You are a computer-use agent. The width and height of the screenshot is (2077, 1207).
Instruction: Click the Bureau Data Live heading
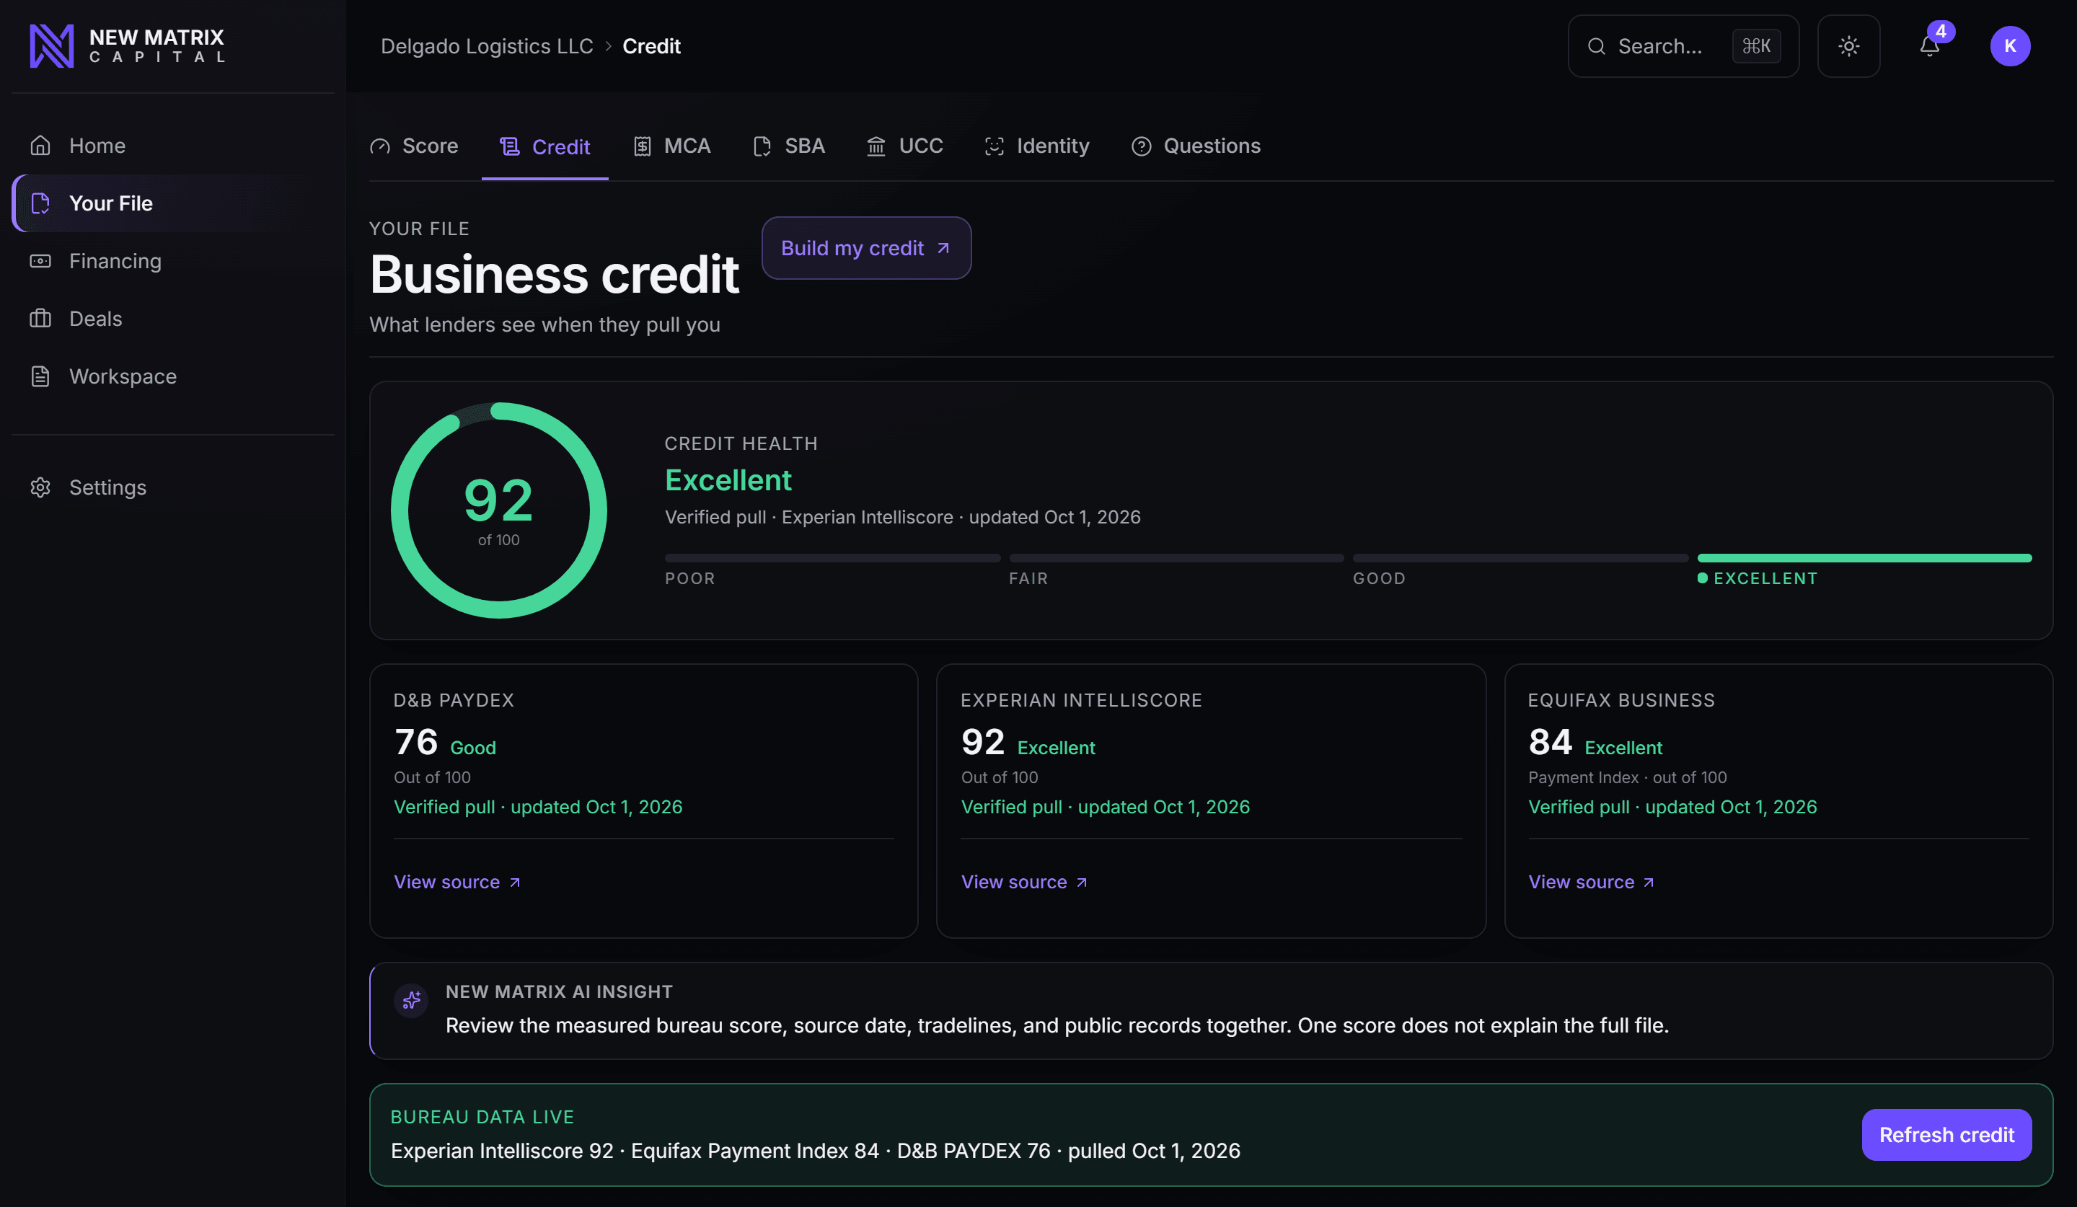pos(482,1117)
